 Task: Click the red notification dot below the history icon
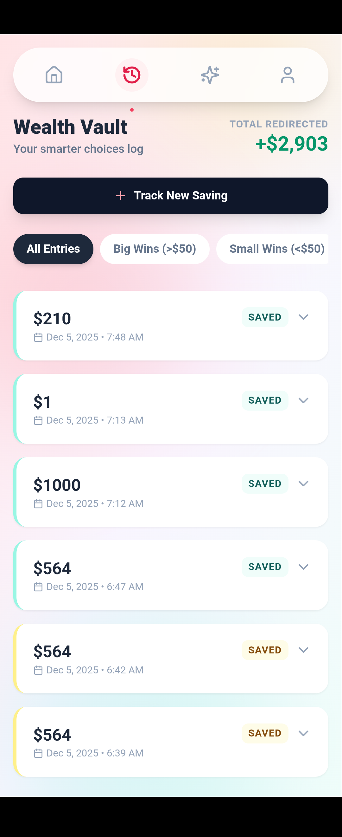132,110
